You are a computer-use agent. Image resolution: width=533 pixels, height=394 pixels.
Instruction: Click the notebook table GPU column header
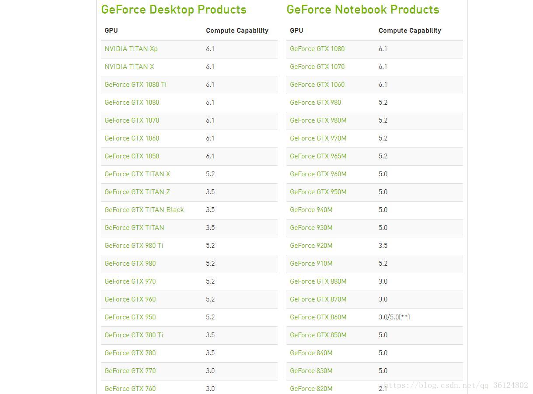tap(296, 31)
